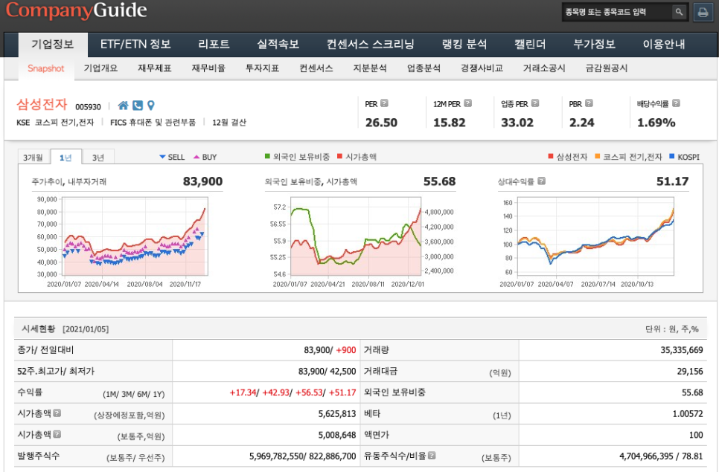Switch to the 금감원공시 sub-tab
Viewport: 719px width, 472px height.
(607, 68)
